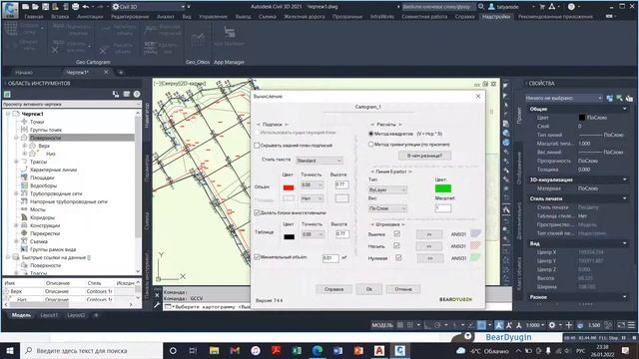
Task: Open Excel from the Windows taskbar
Action: pyautogui.click(x=297, y=350)
